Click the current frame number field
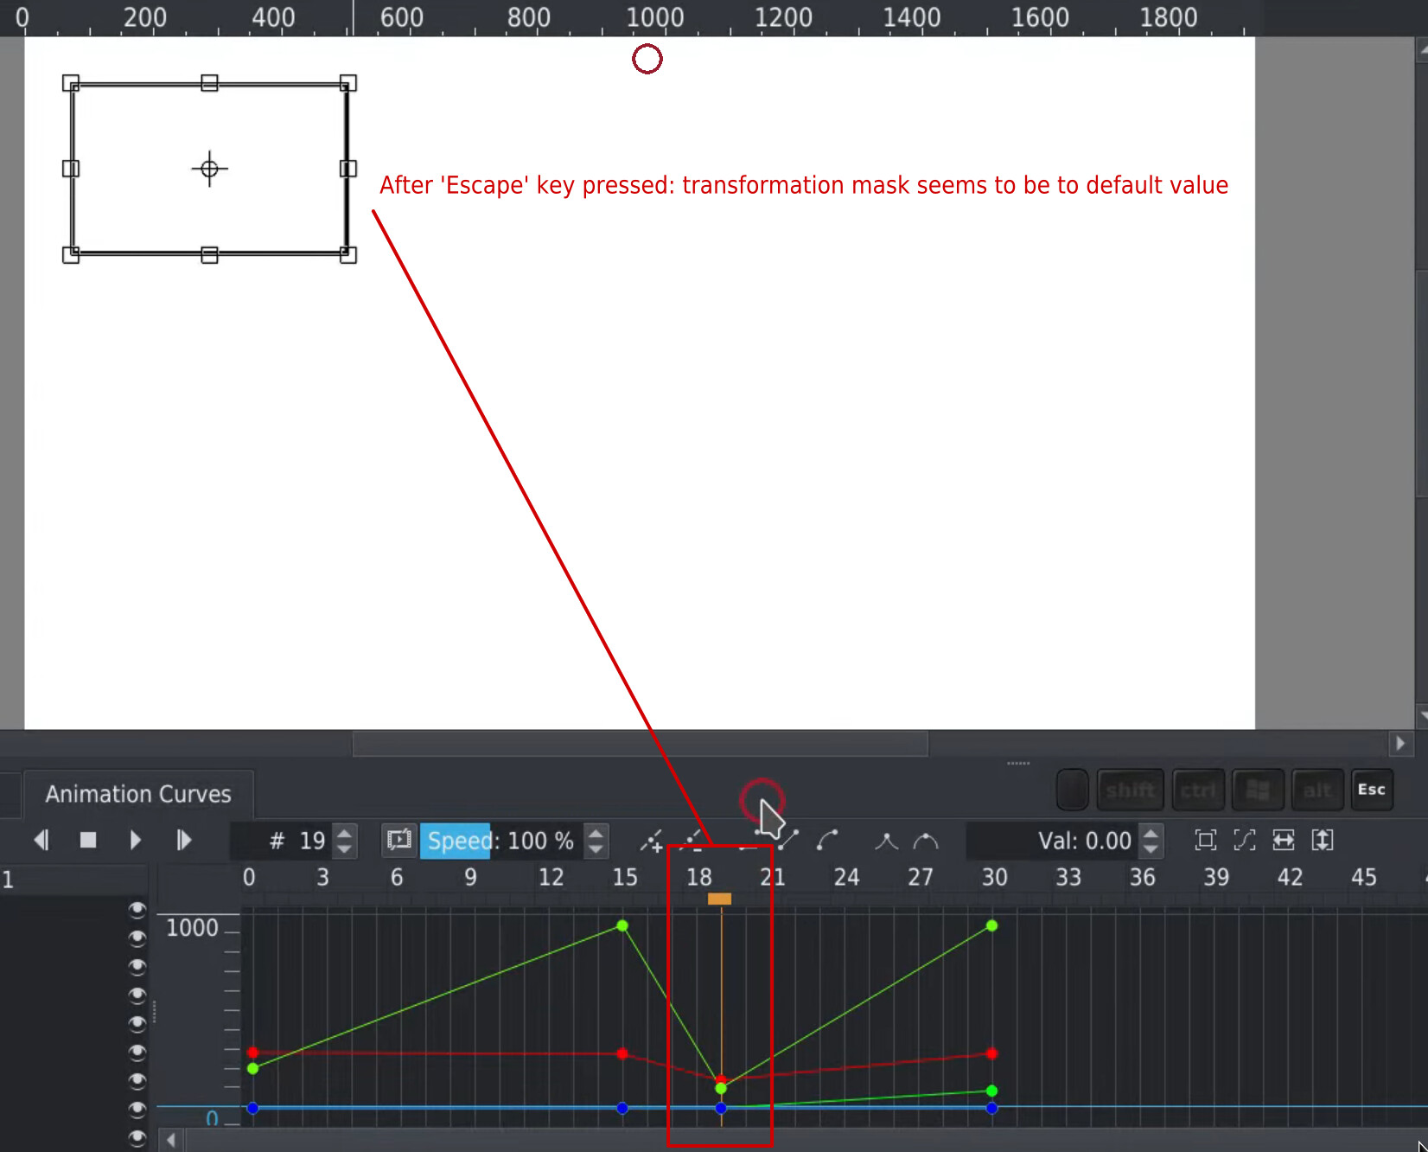1428x1152 pixels. tap(281, 841)
